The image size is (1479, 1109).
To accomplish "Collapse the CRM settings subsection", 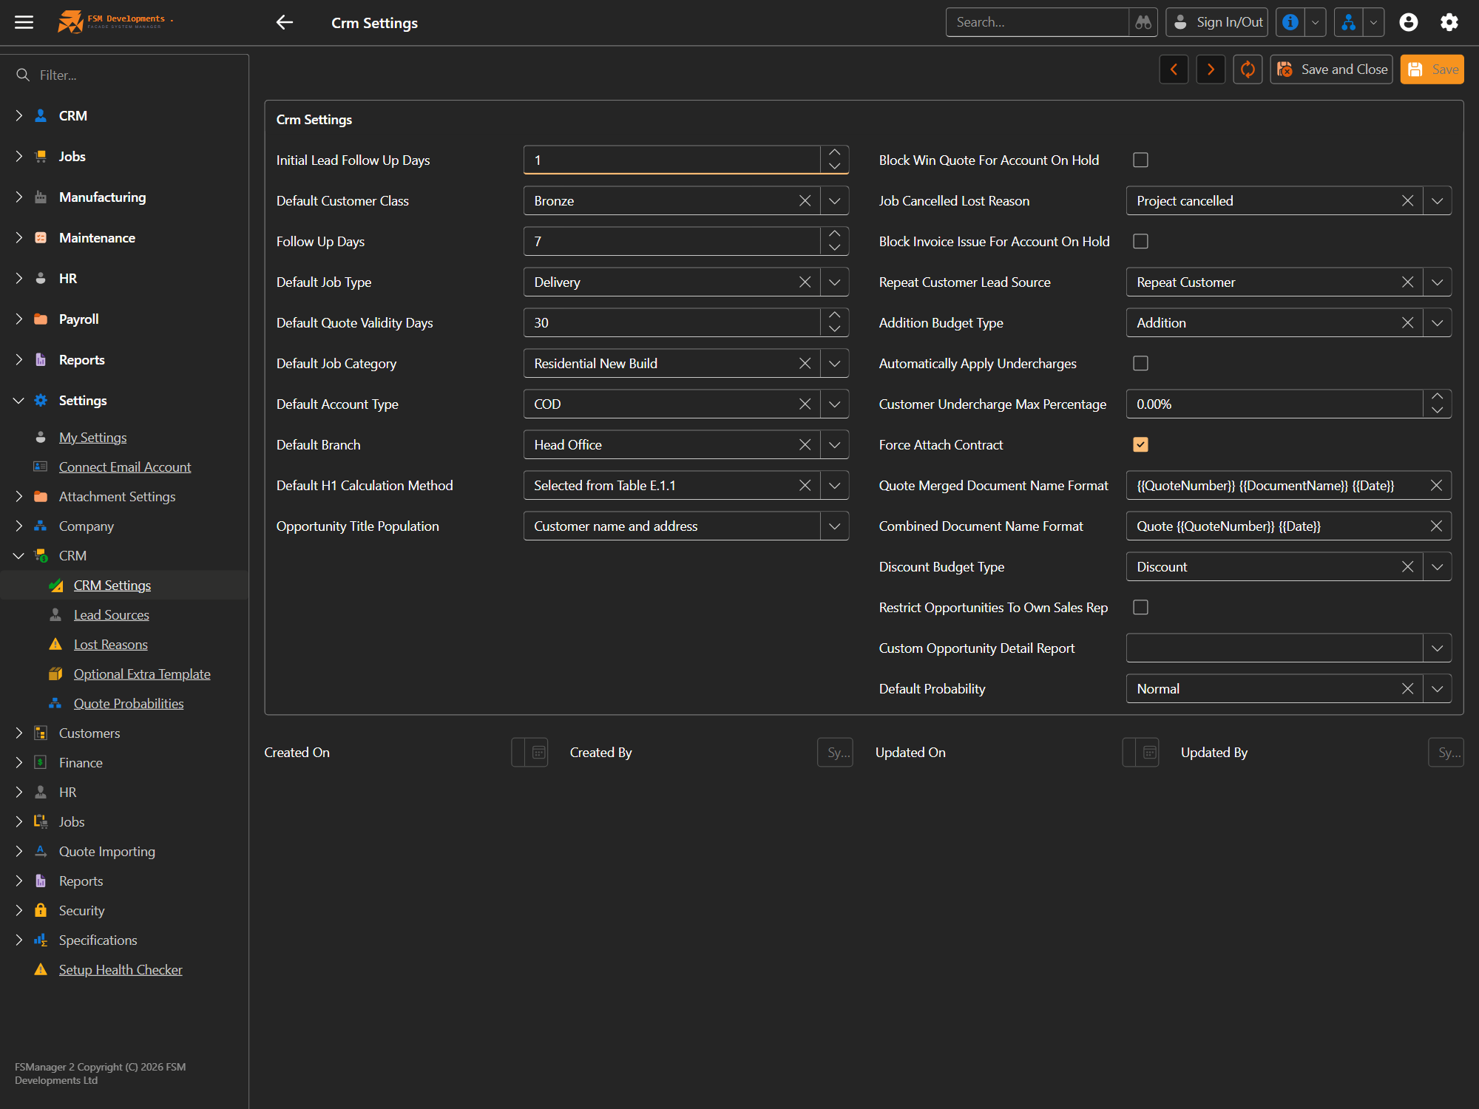I will 18,555.
